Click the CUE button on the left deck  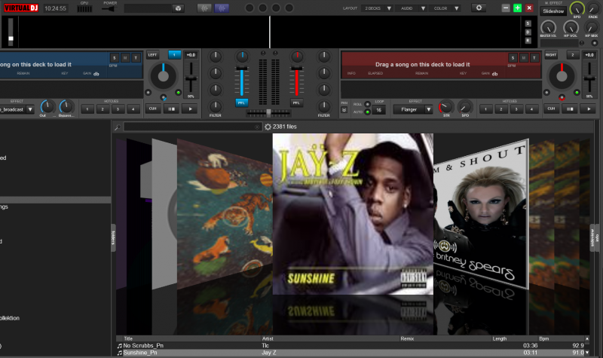pyautogui.click(x=152, y=109)
